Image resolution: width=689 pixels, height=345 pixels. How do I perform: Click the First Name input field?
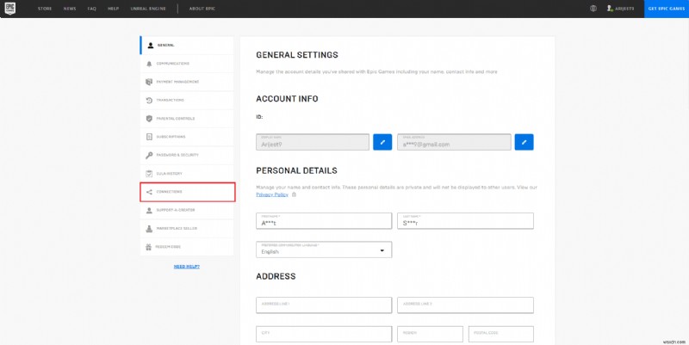324,220
